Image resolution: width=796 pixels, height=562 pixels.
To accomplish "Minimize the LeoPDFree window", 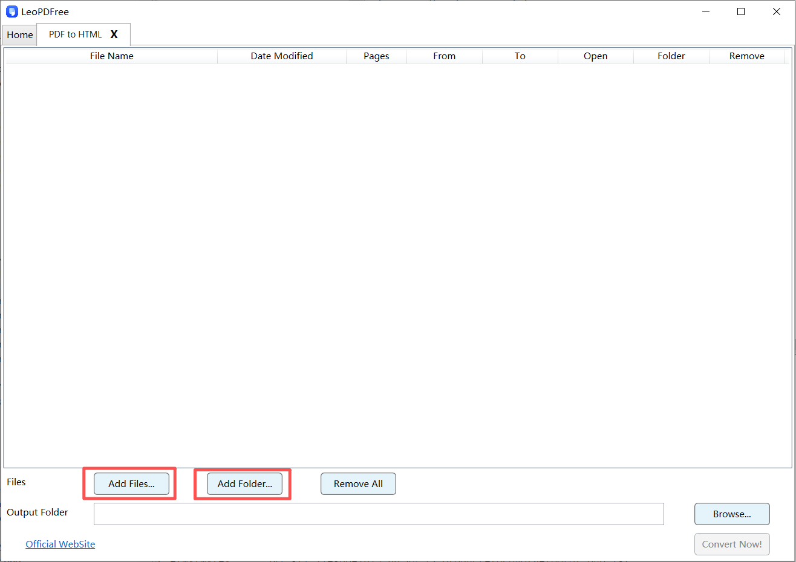I will (x=706, y=11).
